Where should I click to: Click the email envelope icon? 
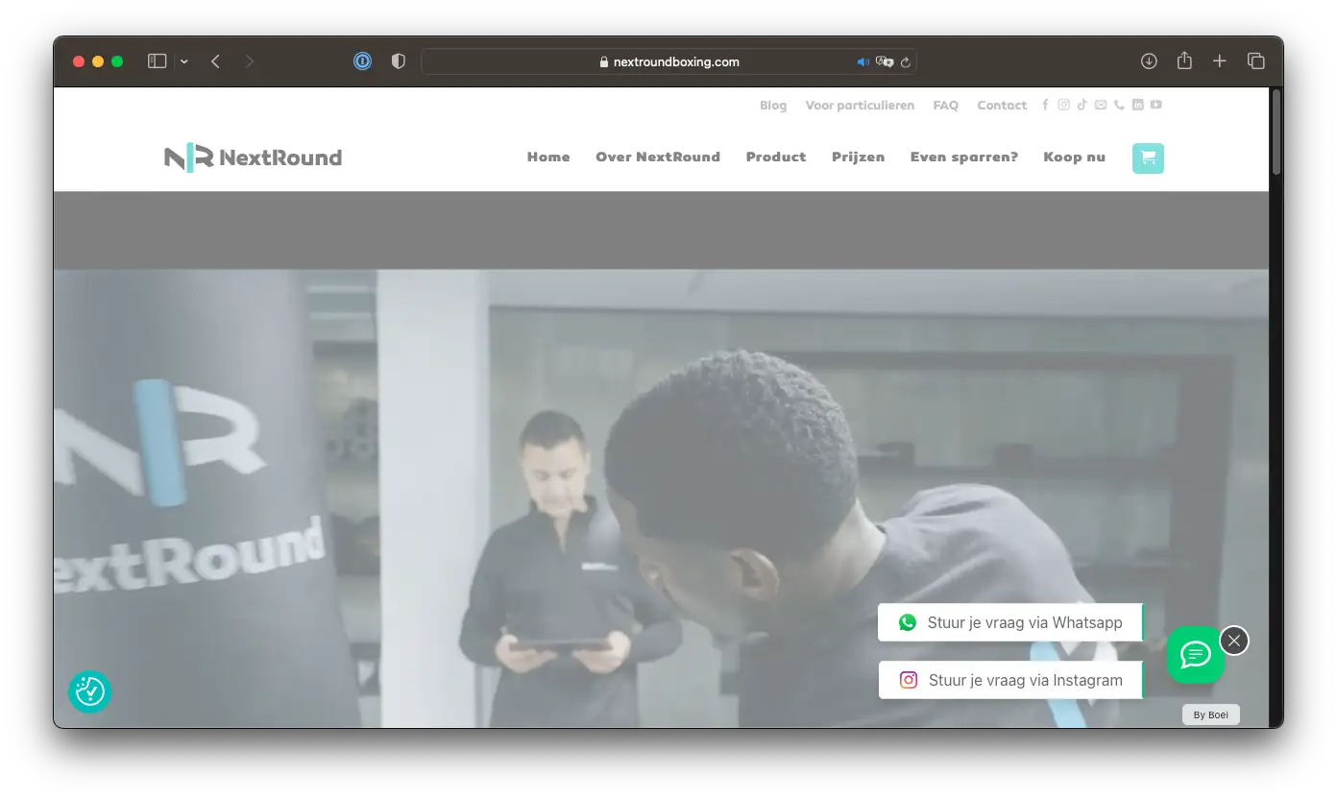[1101, 105]
